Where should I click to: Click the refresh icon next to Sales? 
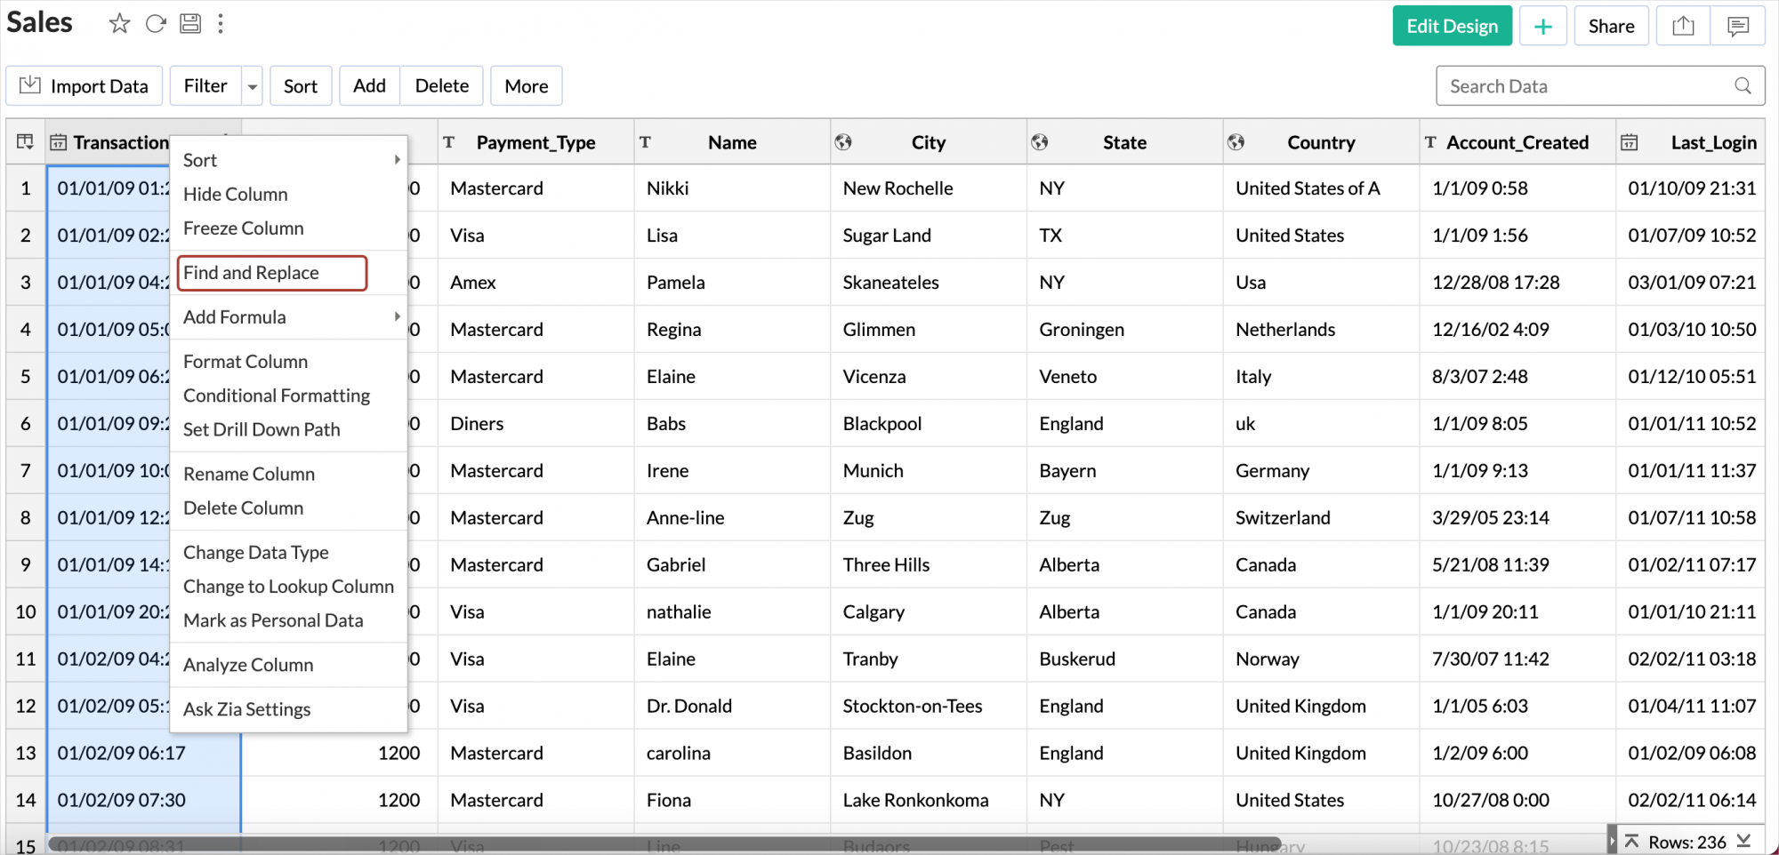[x=156, y=24]
